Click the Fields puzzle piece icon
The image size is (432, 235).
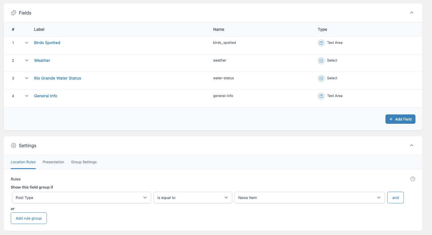pyautogui.click(x=13, y=13)
